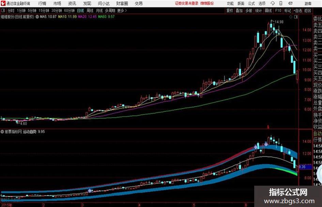Open the 交易 menu
The height and width of the screenshot is (207, 322).
[139, 3]
